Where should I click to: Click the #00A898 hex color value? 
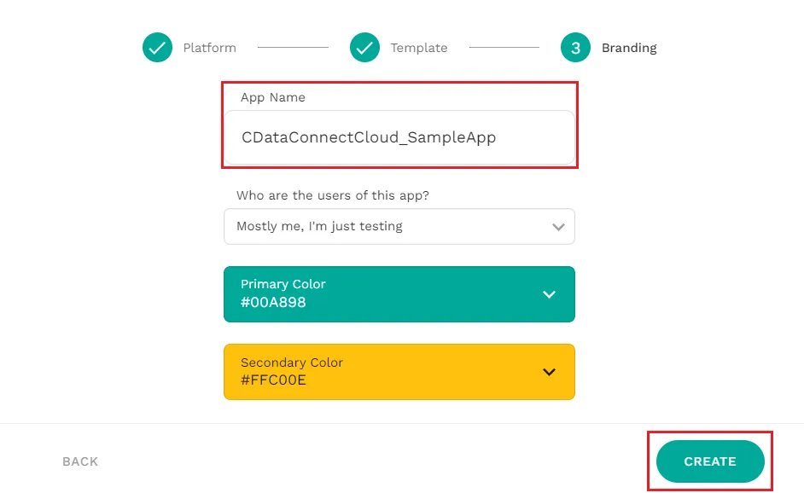pyautogui.click(x=273, y=302)
